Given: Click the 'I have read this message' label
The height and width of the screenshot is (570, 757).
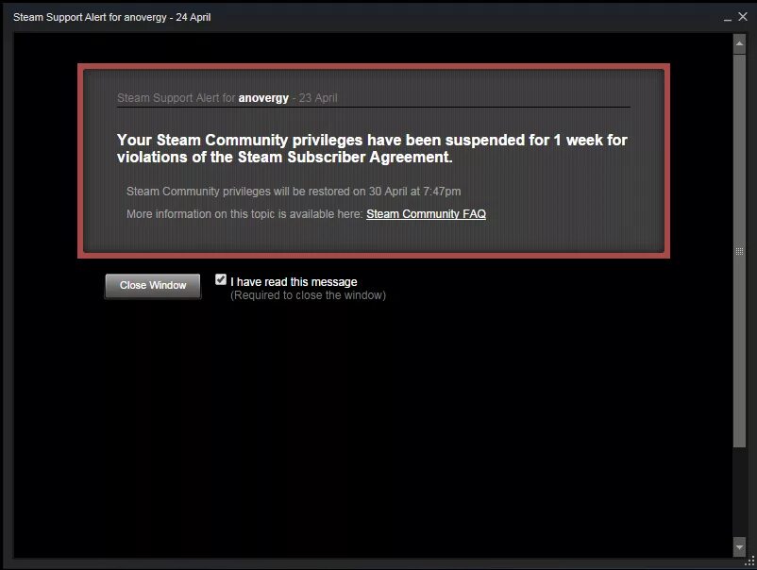Looking at the screenshot, I should [x=294, y=282].
